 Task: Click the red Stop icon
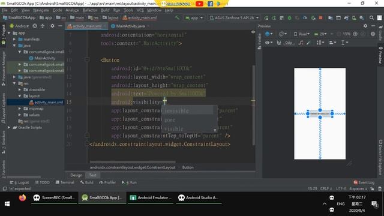pos(320,18)
